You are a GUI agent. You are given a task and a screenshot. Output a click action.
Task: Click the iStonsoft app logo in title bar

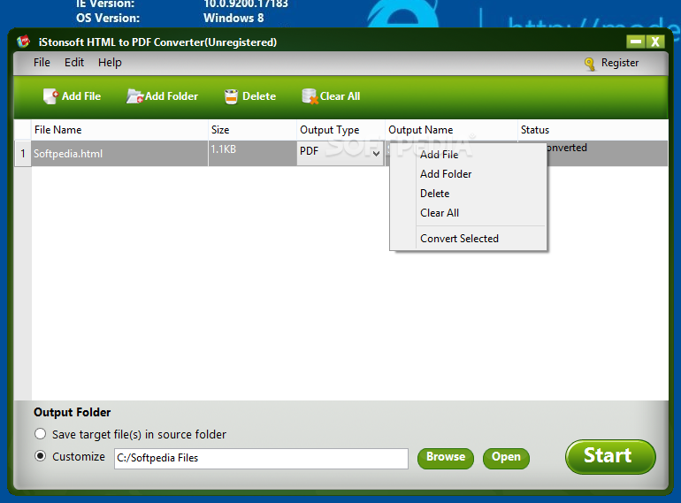click(23, 42)
